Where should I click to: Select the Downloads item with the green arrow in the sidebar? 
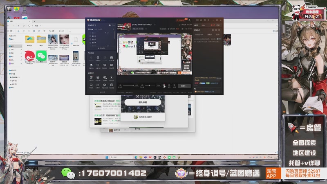click(x=15, y=49)
